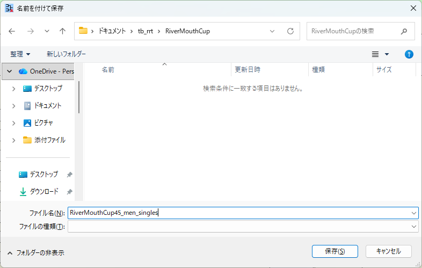
Task: Expand the address bar history dropdown
Action: tap(272, 31)
